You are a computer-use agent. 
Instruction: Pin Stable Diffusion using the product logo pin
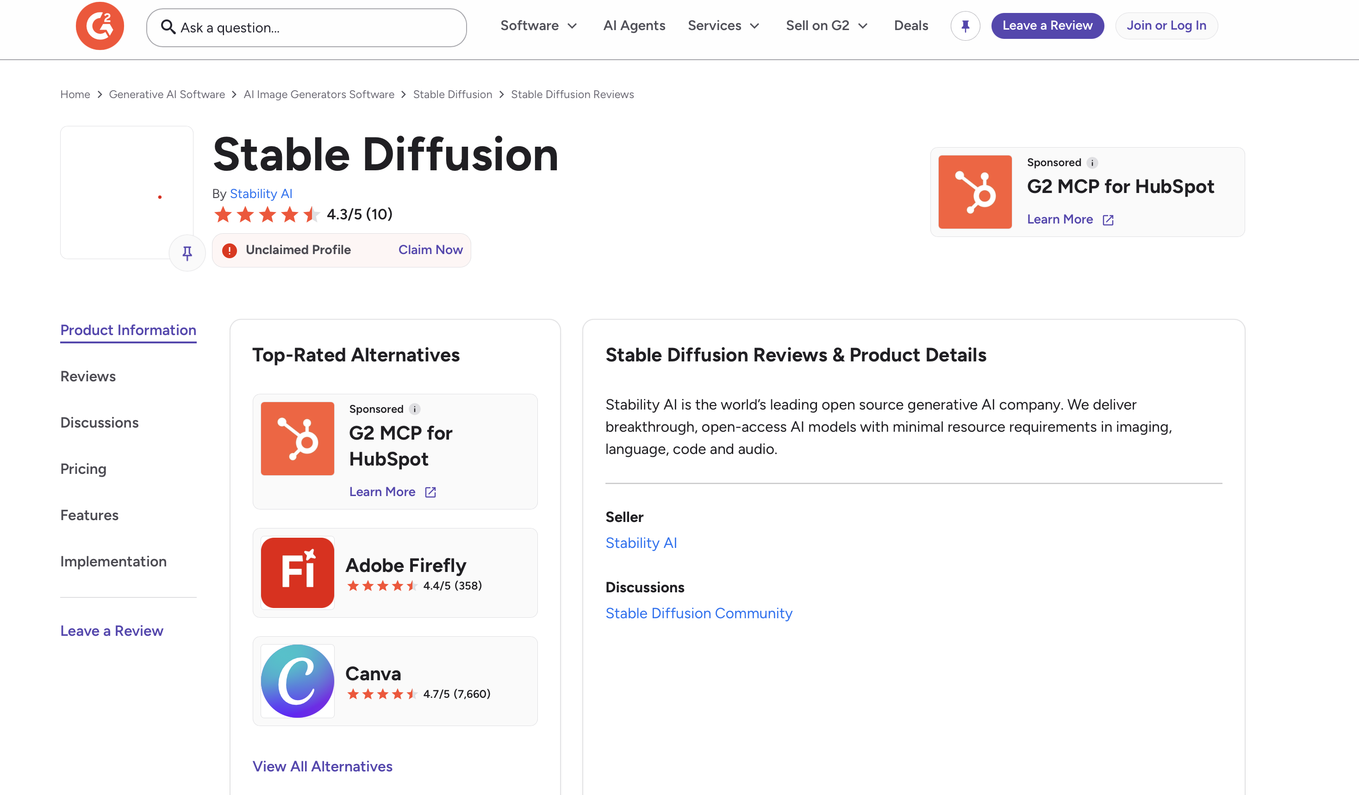coord(187,253)
